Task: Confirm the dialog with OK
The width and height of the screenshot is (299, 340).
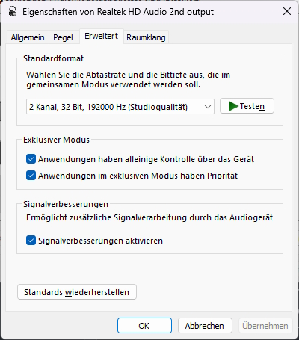Action: click(144, 326)
